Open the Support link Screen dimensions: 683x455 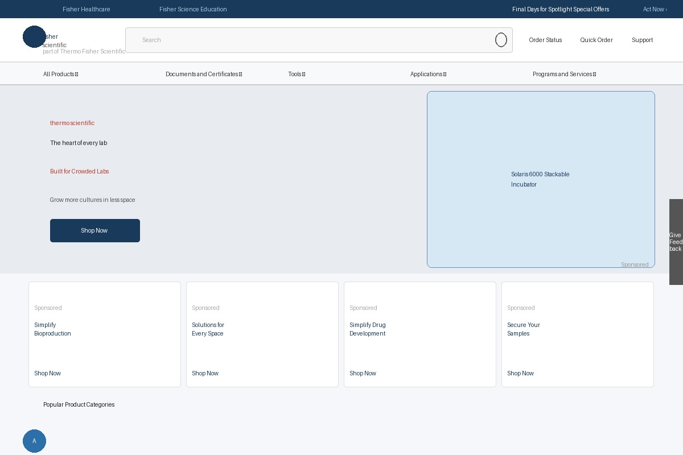(x=642, y=40)
